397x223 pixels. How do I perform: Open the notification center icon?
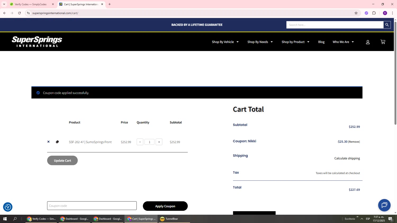coord(391,219)
